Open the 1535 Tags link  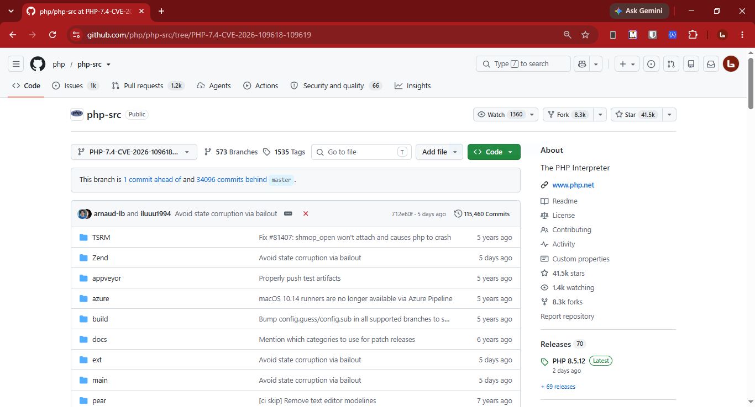284,152
